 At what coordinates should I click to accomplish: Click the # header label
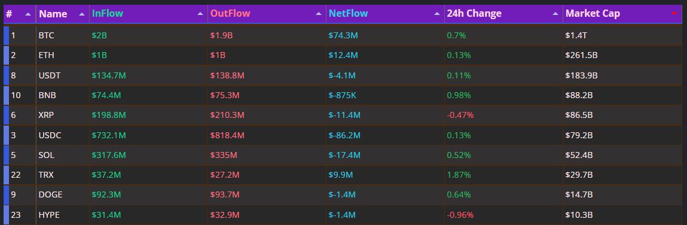click(x=9, y=14)
